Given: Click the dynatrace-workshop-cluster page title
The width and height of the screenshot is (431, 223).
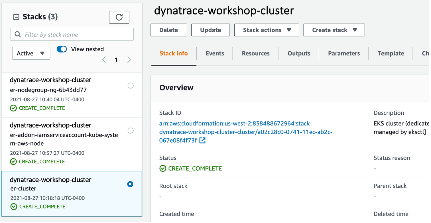Looking at the screenshot, I should [224, 11].
